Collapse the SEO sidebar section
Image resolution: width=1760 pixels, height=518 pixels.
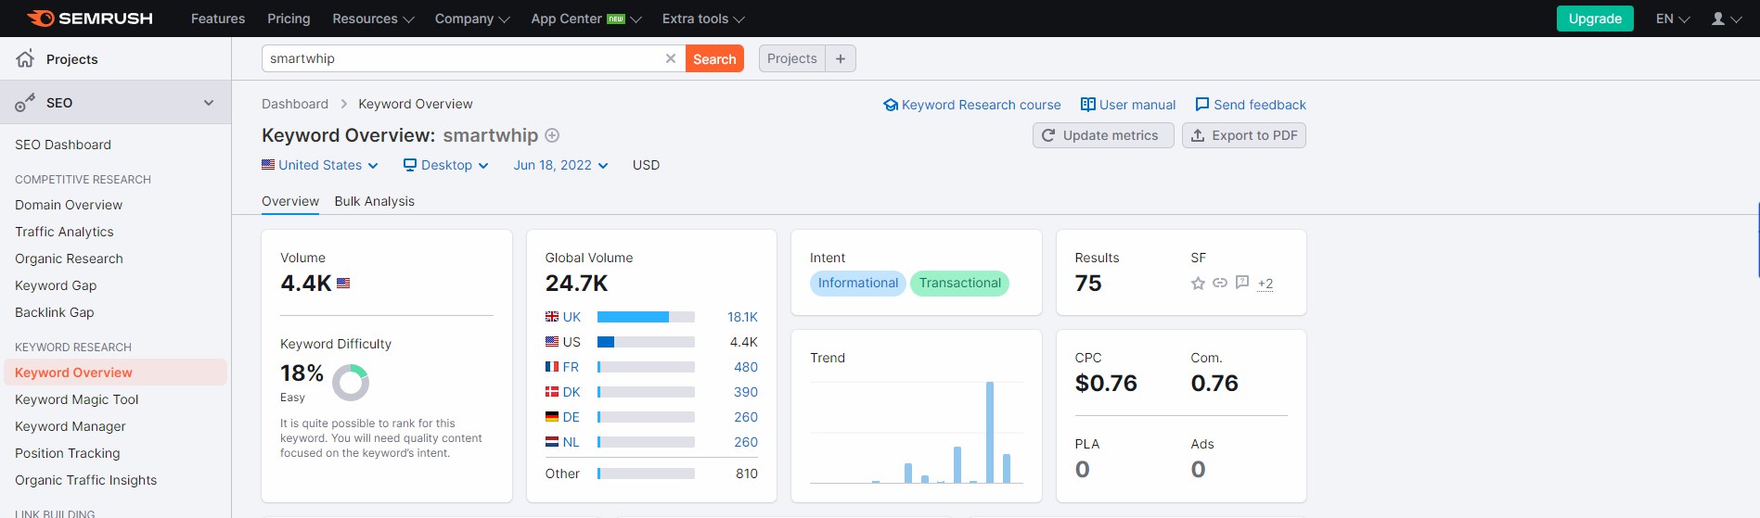pos(209,103)
